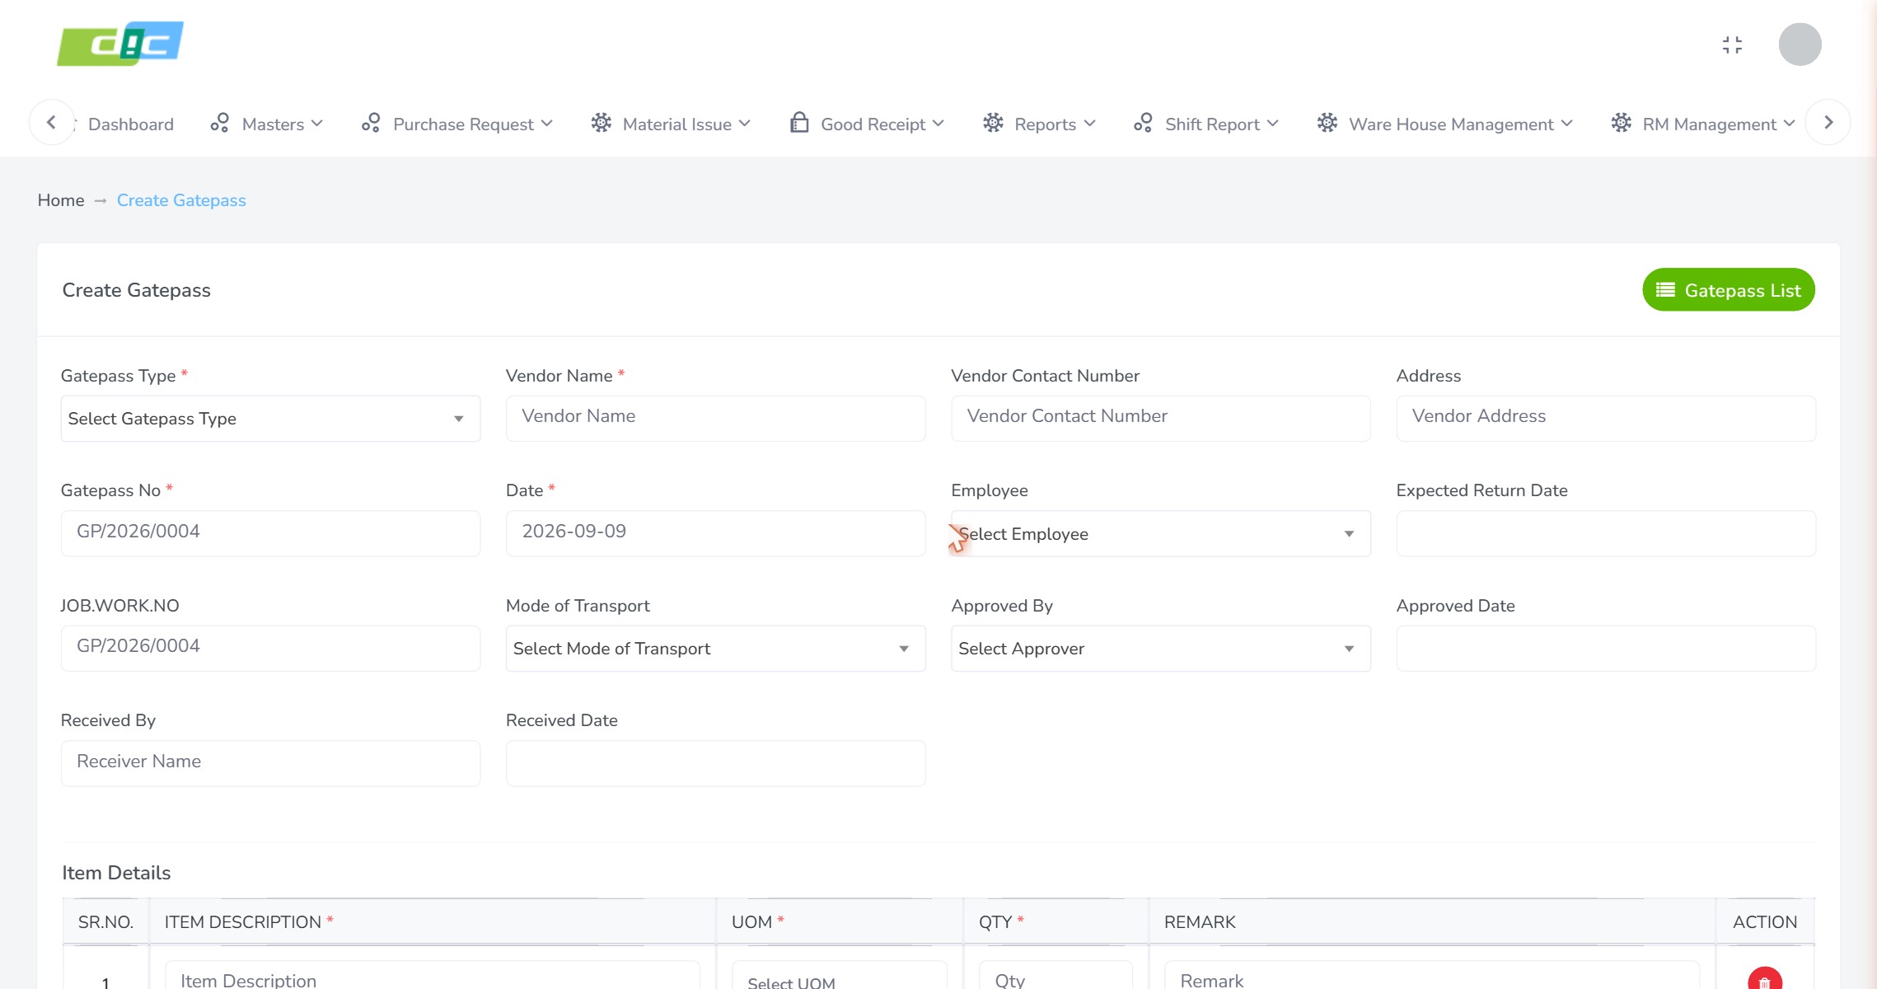
Task: Click the Expected Return Date field
Action: coord(1606,533)
